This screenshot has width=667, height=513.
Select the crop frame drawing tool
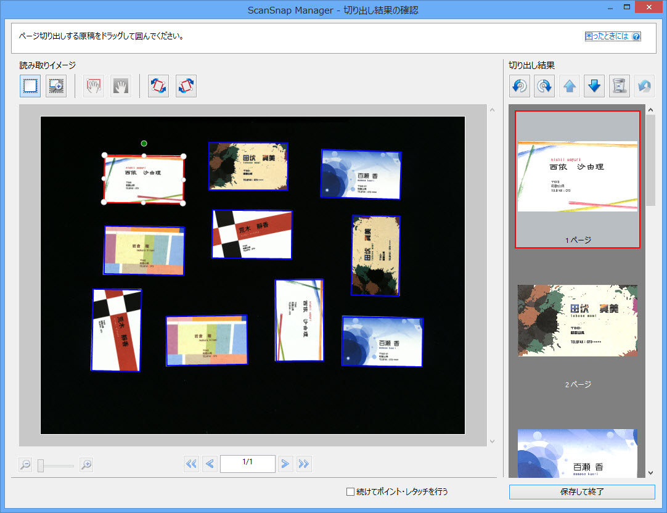pyautogui.click(x=30, y=86)
